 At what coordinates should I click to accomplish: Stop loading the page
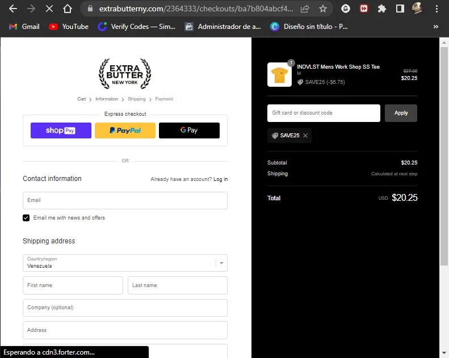click(49, 9)
